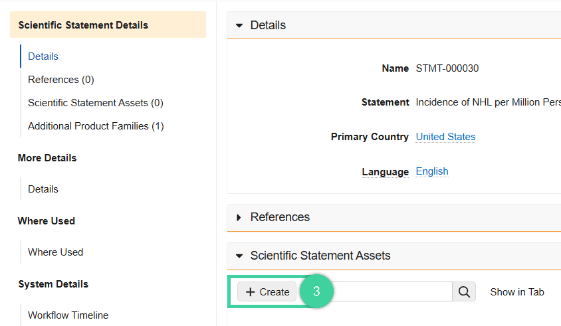Click the Where Used group heading

47,221
